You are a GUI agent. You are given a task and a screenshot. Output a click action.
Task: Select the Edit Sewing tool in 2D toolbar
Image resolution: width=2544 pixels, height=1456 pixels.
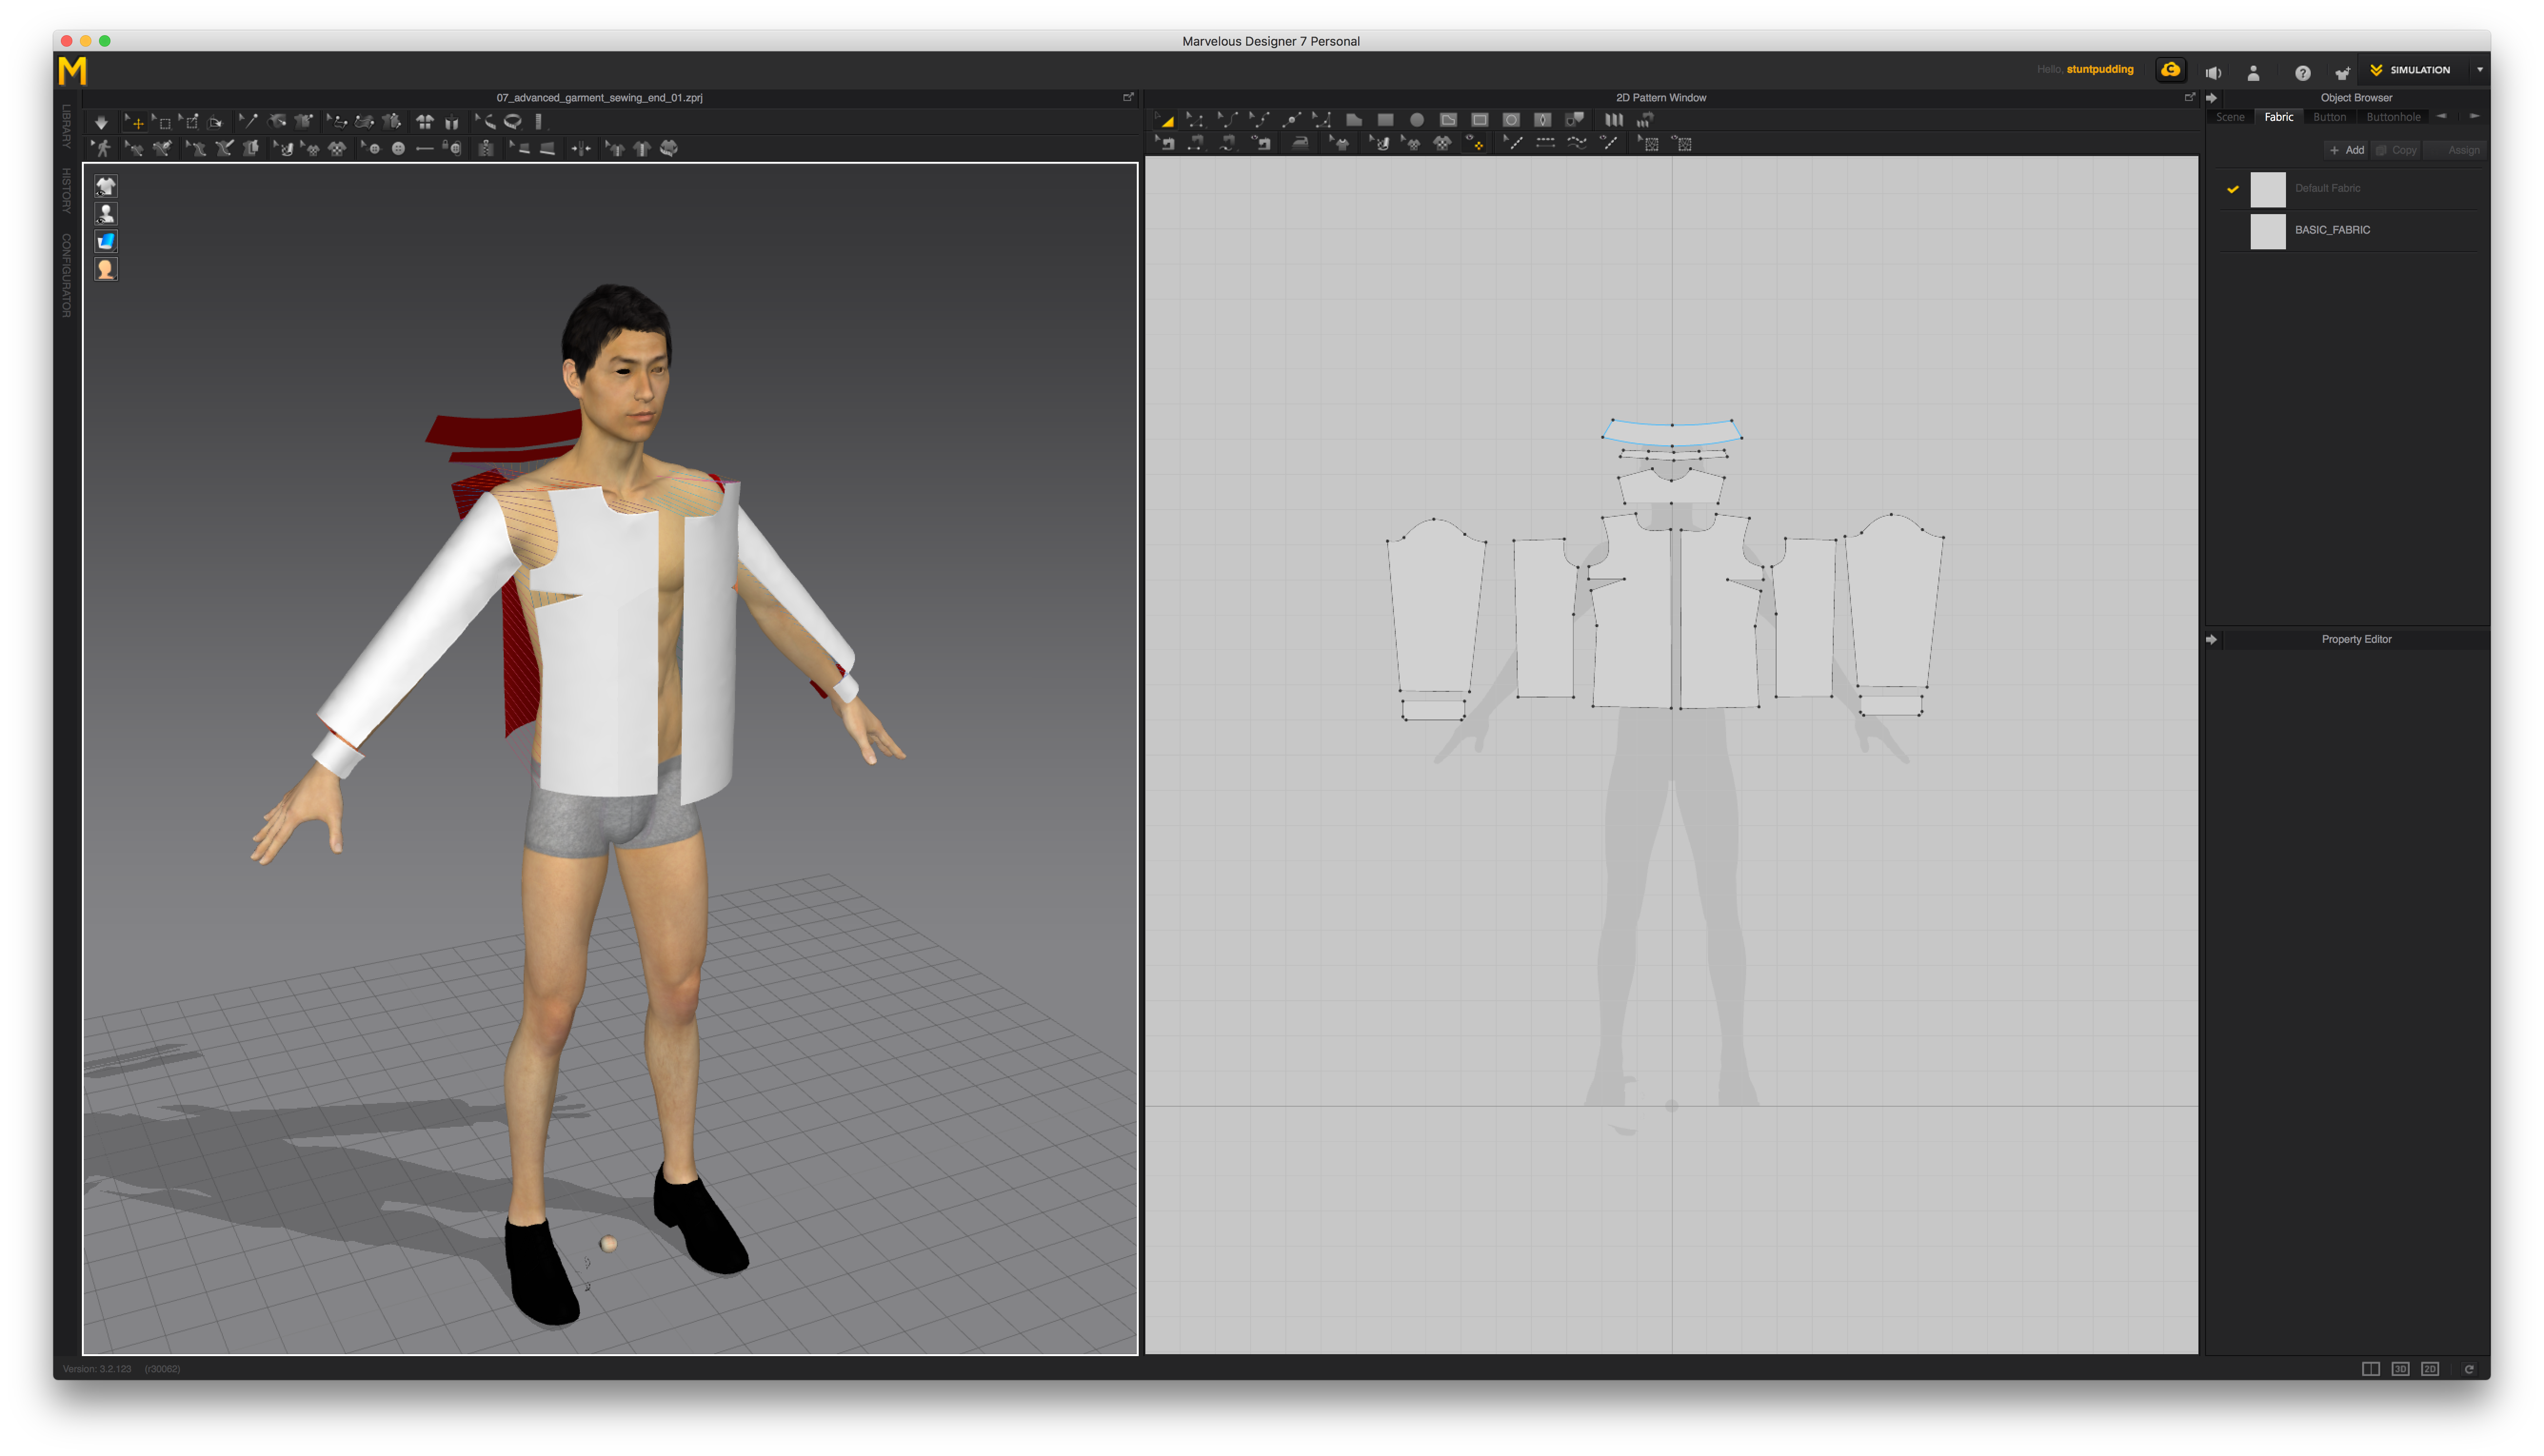[x=1164, y=144]
